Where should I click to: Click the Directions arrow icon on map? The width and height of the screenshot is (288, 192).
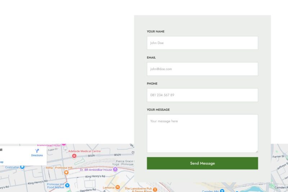(x=37, y=151)
